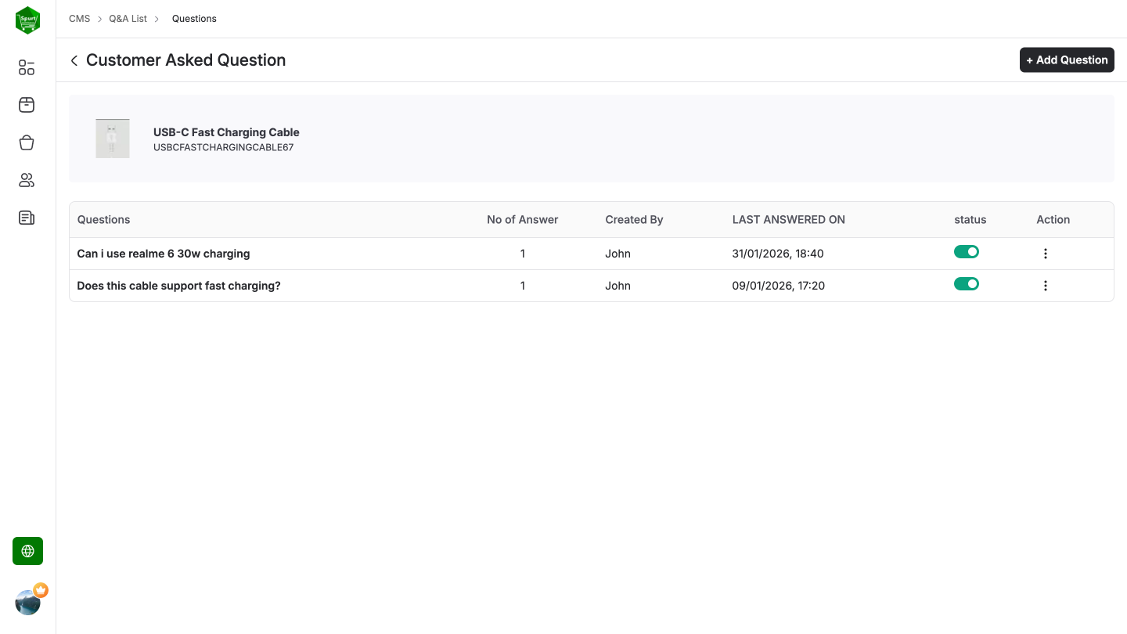Open actions menu for fast charging question
Screen dimensions: 1127x634
(1046, 285)
